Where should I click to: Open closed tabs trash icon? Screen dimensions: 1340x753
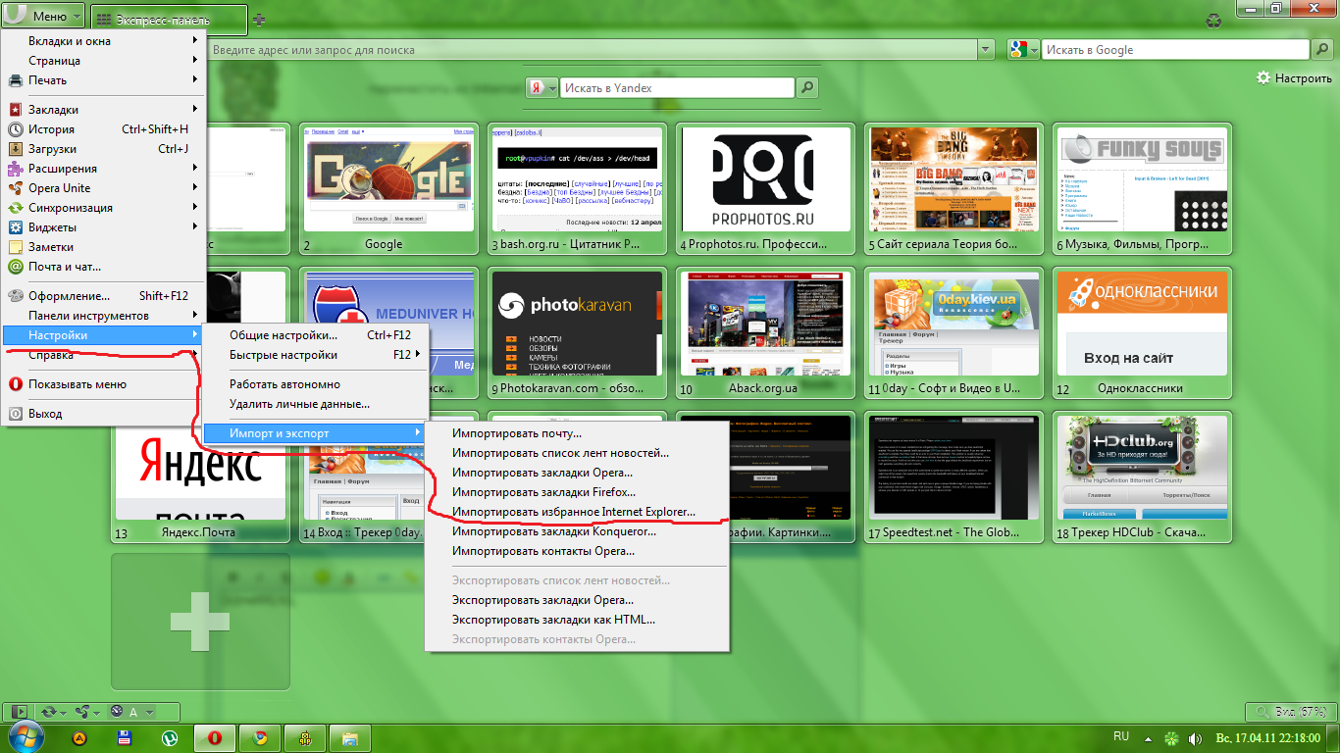coord(1214,19)
